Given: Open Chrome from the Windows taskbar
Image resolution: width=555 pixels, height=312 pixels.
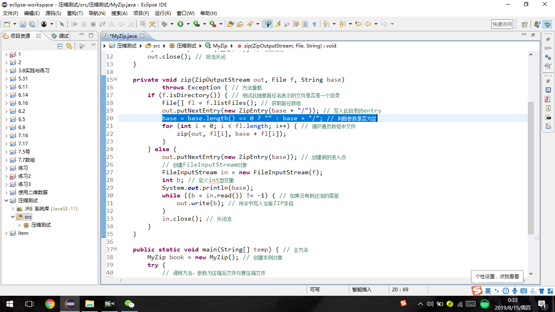Looking at the screenshot, I should [50, 303].
